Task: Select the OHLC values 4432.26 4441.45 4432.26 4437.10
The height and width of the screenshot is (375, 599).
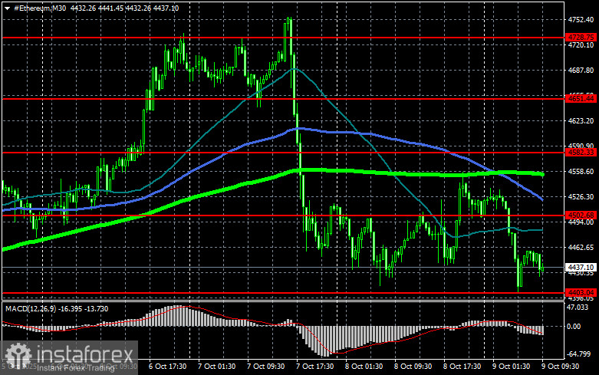Action: pyautogui.click(x=124, y=8)
